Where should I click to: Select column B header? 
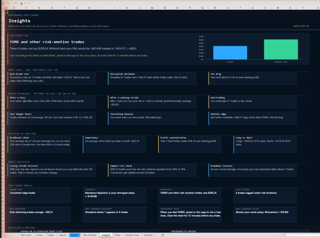[x=14, y=8]
